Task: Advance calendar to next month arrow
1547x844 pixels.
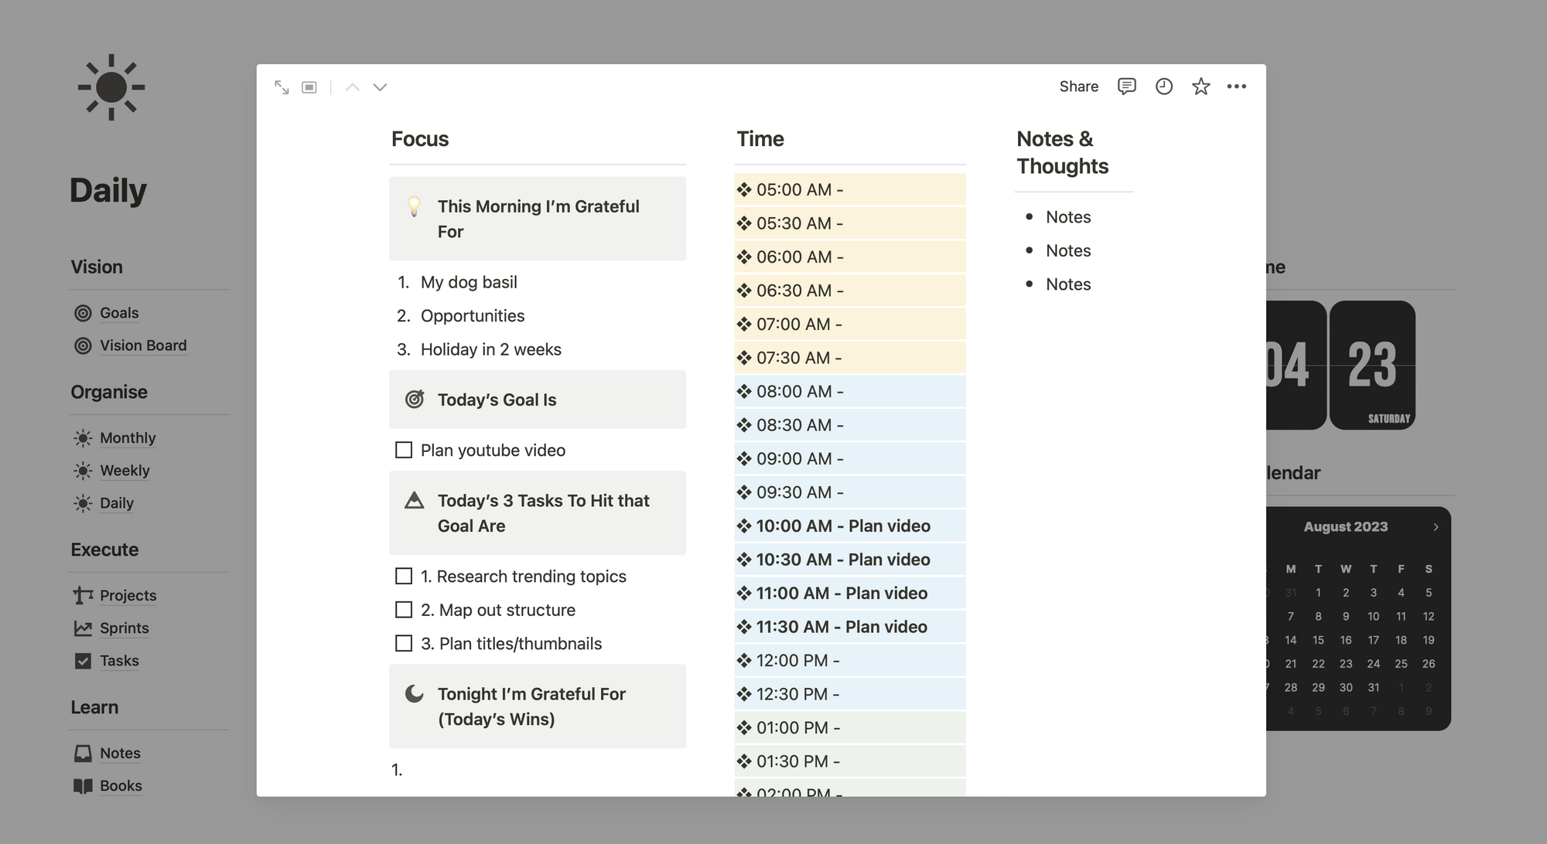Action: 1436,527
